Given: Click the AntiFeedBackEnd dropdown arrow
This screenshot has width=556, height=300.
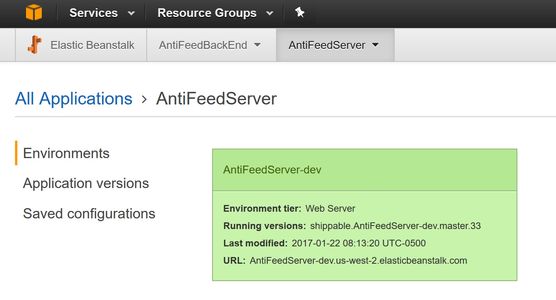Looking at the screenshot, I should [257, 45].
